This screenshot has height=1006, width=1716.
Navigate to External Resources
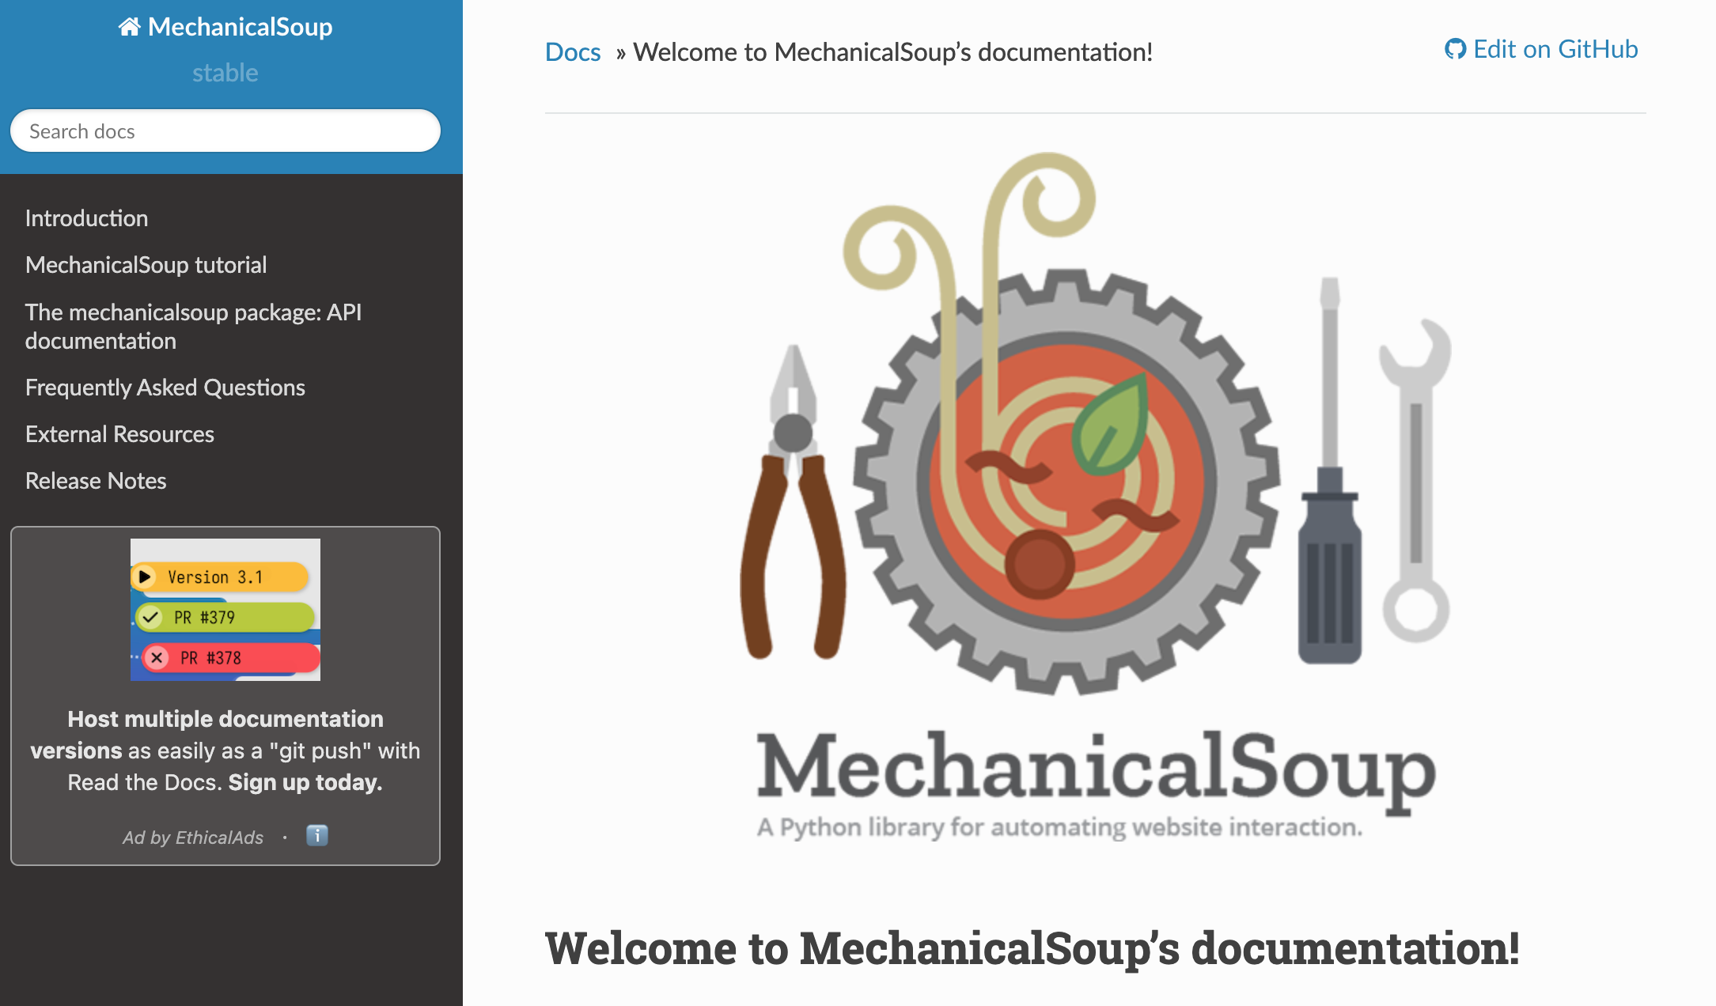[119, 433]
